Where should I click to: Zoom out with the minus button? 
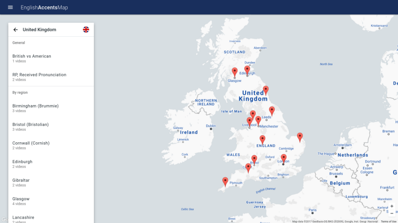pos(392,214)
